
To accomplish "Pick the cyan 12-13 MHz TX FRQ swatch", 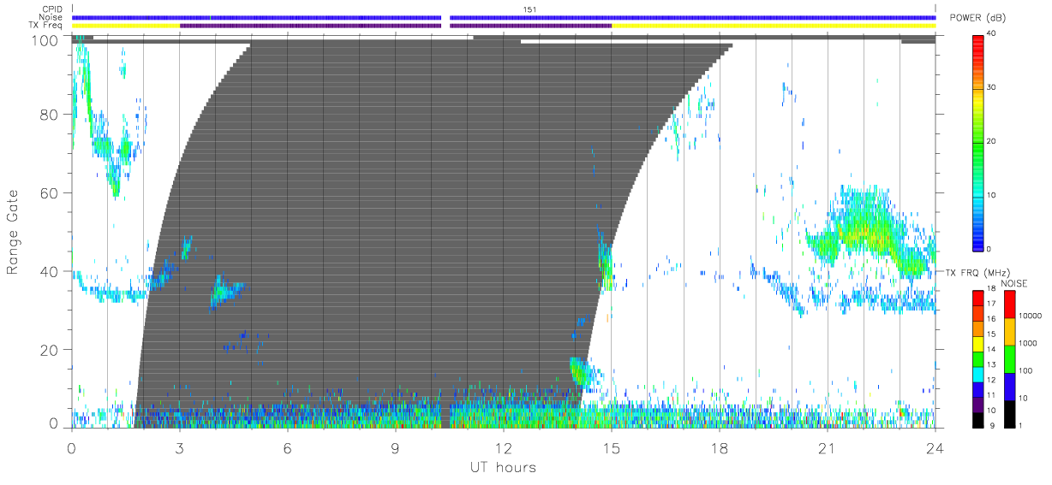I will pos(978,373).
